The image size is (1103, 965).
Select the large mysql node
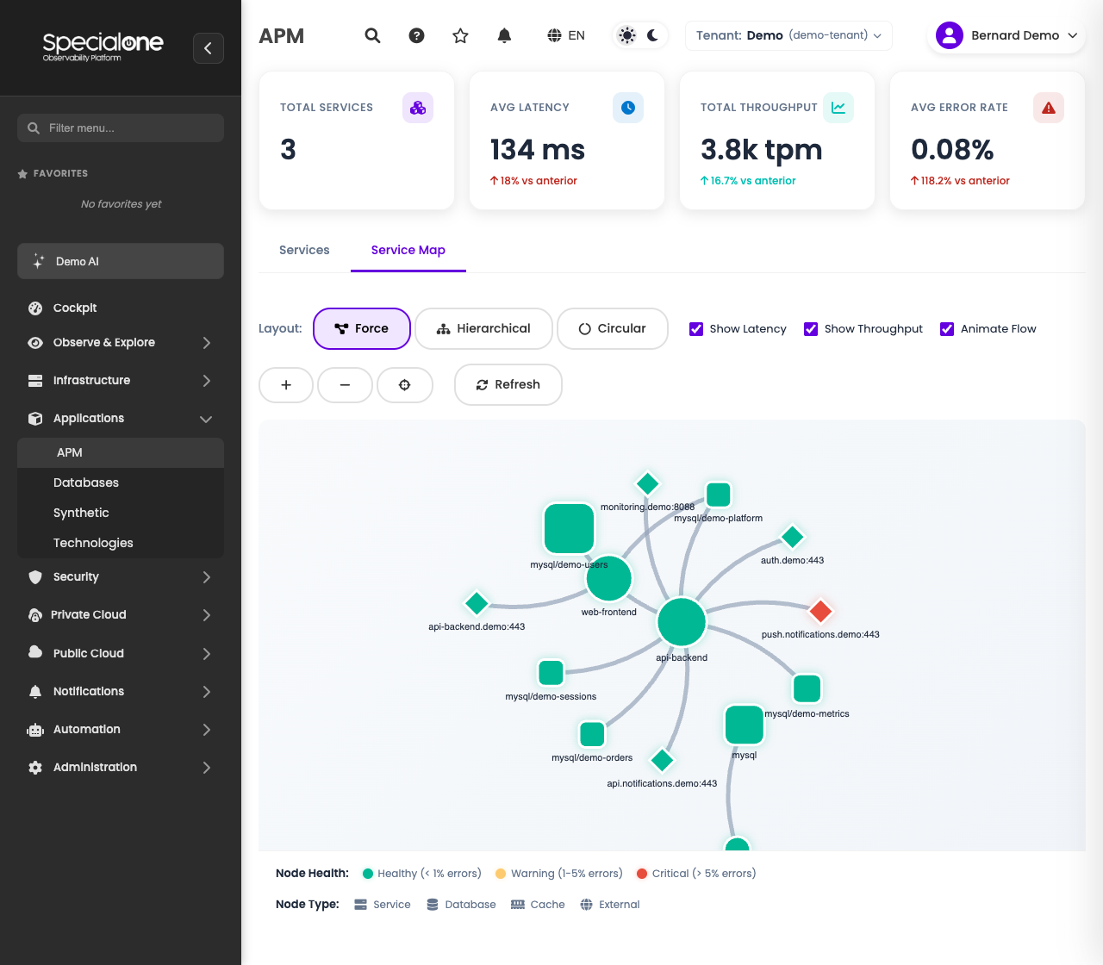point(745,724)
